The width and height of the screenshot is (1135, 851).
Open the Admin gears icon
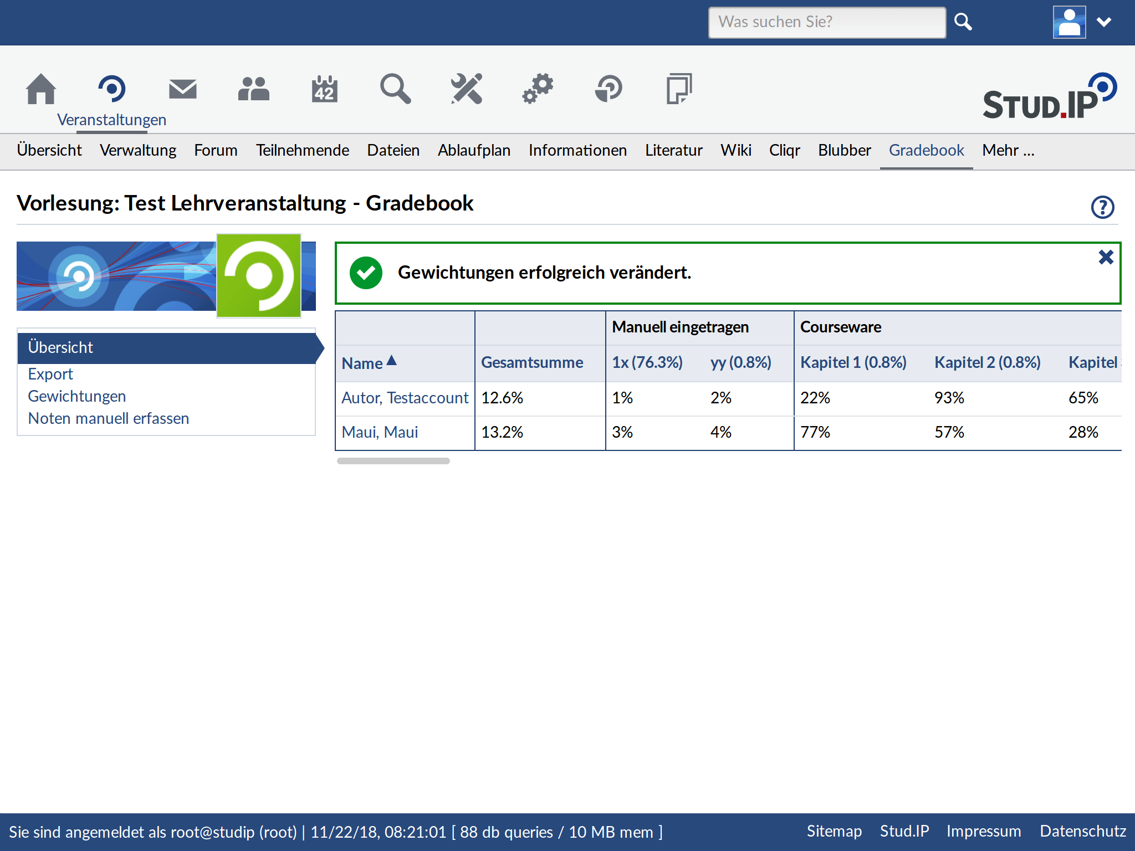click(538, 89)
